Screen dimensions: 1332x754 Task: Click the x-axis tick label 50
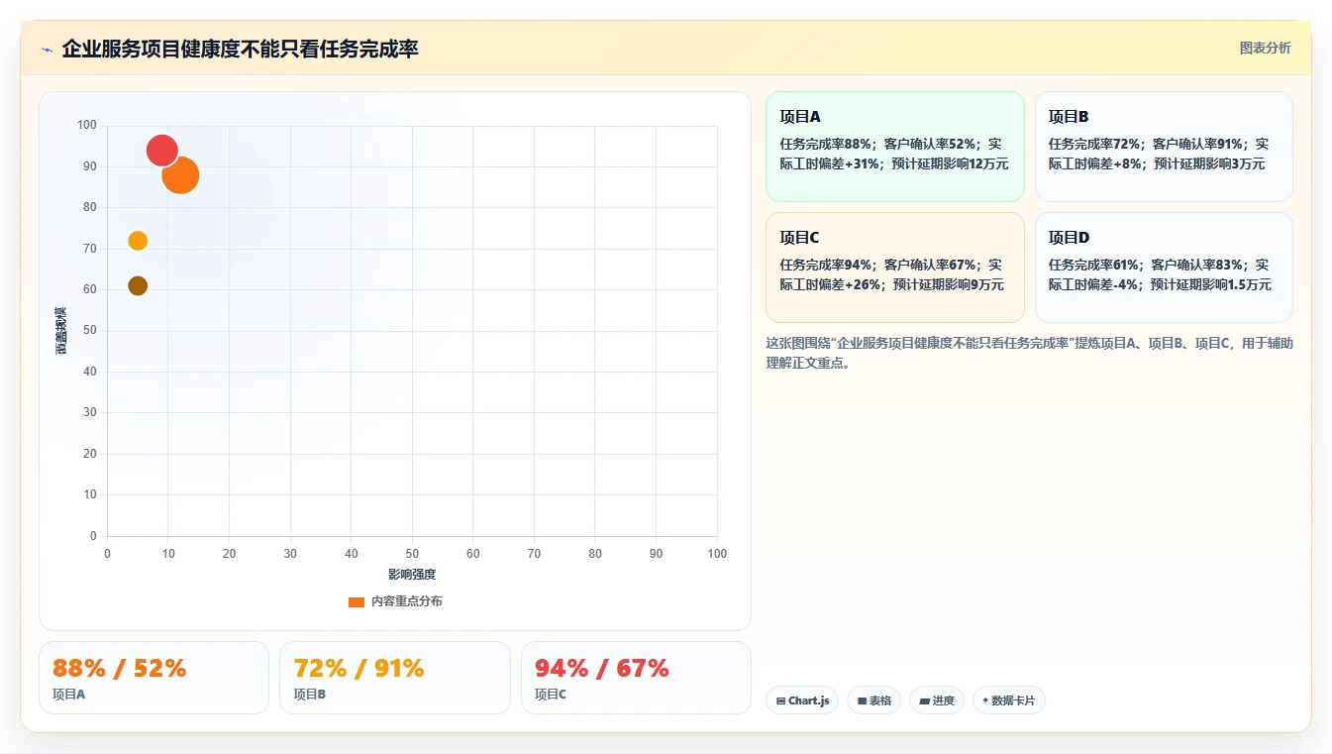point(412,554)
